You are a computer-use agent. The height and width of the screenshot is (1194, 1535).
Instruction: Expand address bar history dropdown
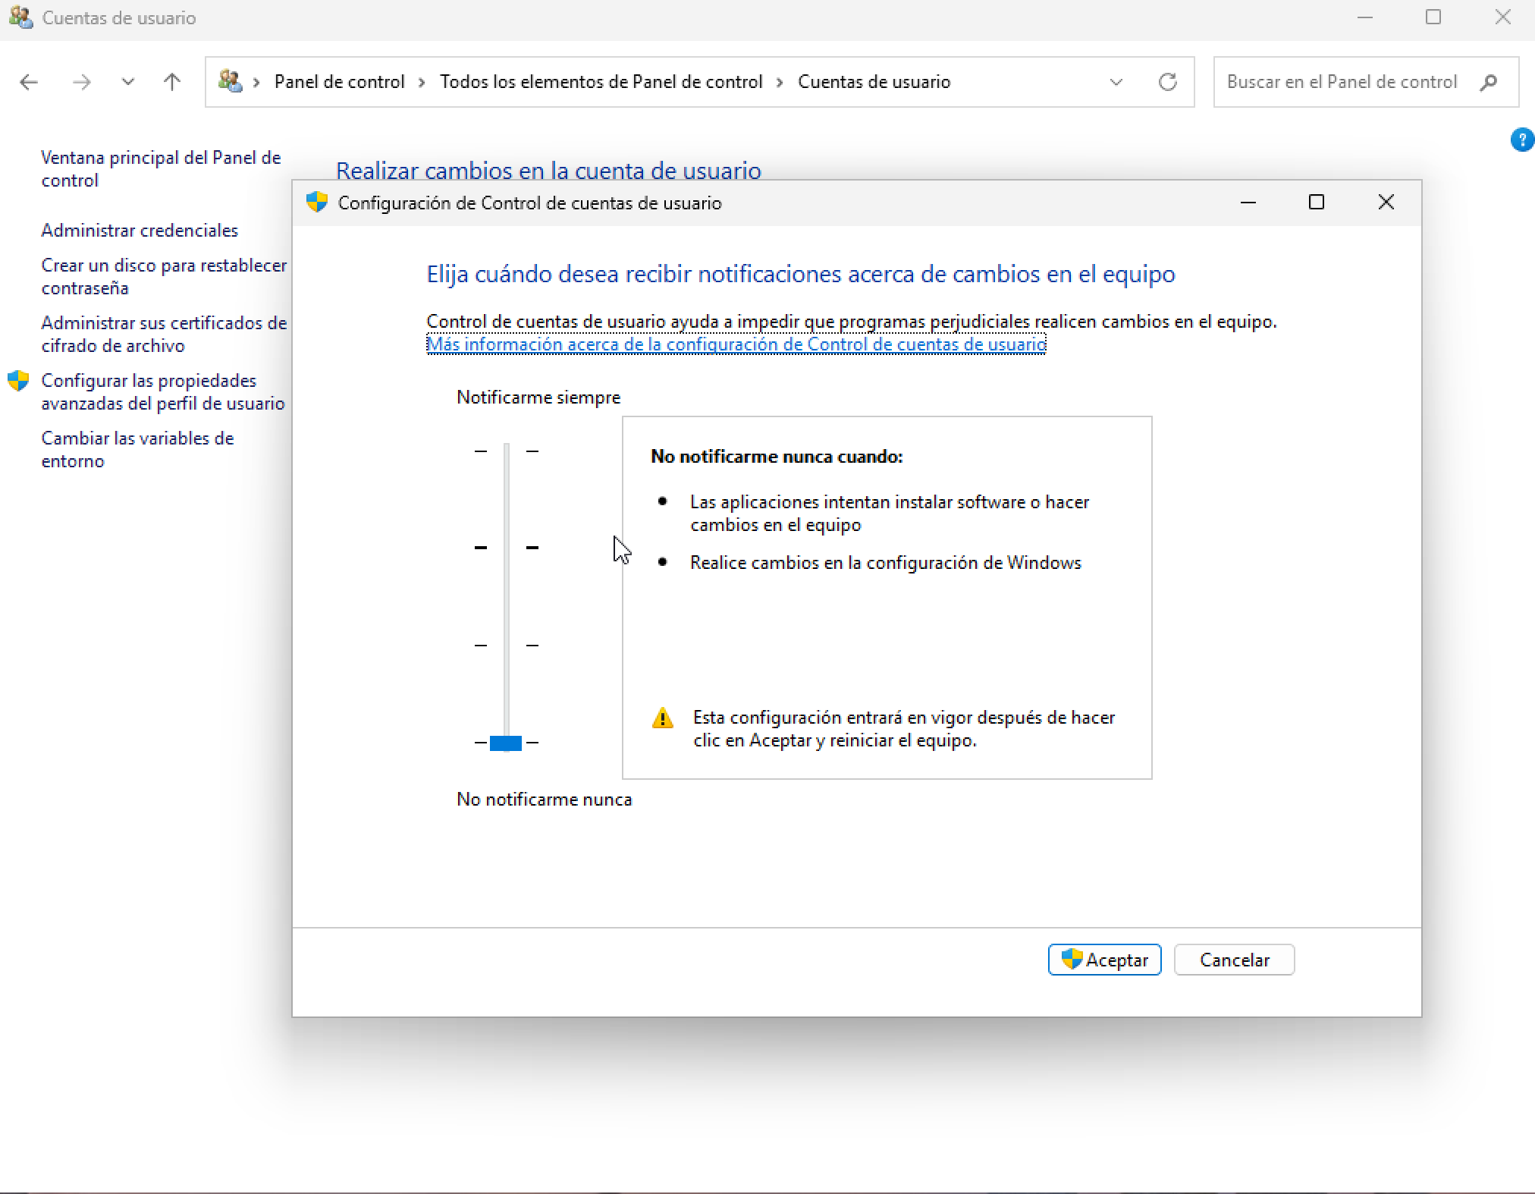1116,82
